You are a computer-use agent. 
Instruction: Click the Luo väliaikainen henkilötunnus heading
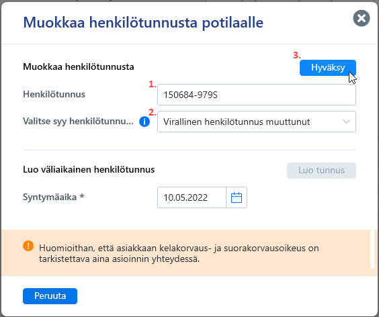click(89, 170)
